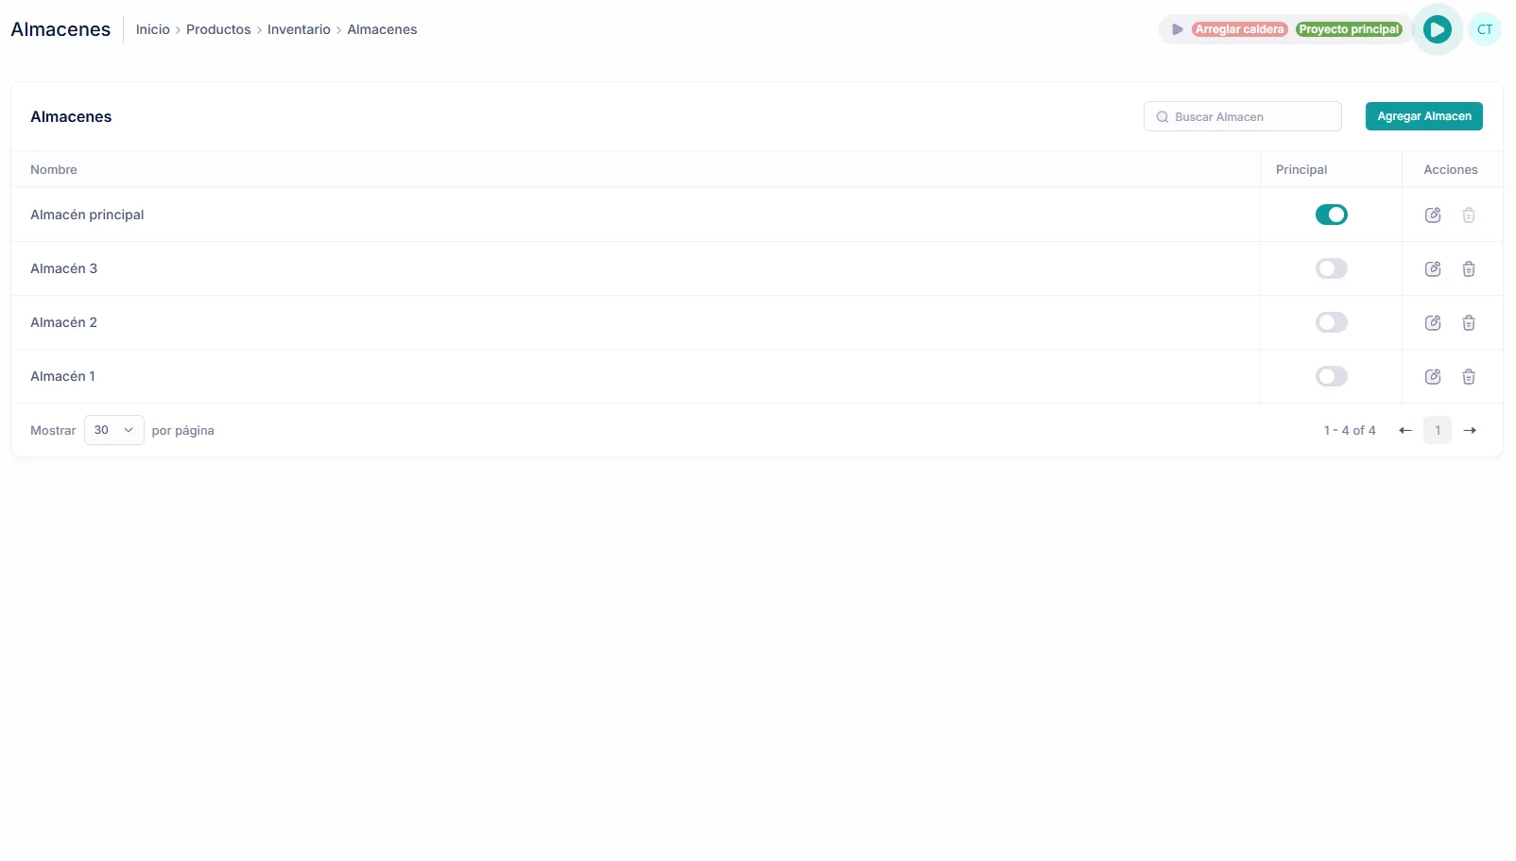The height and width of the screenshot is (861, 1516).
Task: Open Inventario breadcrumb link
Action: 299,29
